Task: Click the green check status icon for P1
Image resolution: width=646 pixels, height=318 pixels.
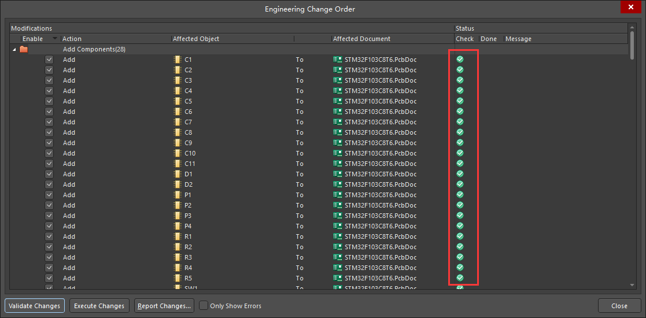Action: tap(460, 194)
